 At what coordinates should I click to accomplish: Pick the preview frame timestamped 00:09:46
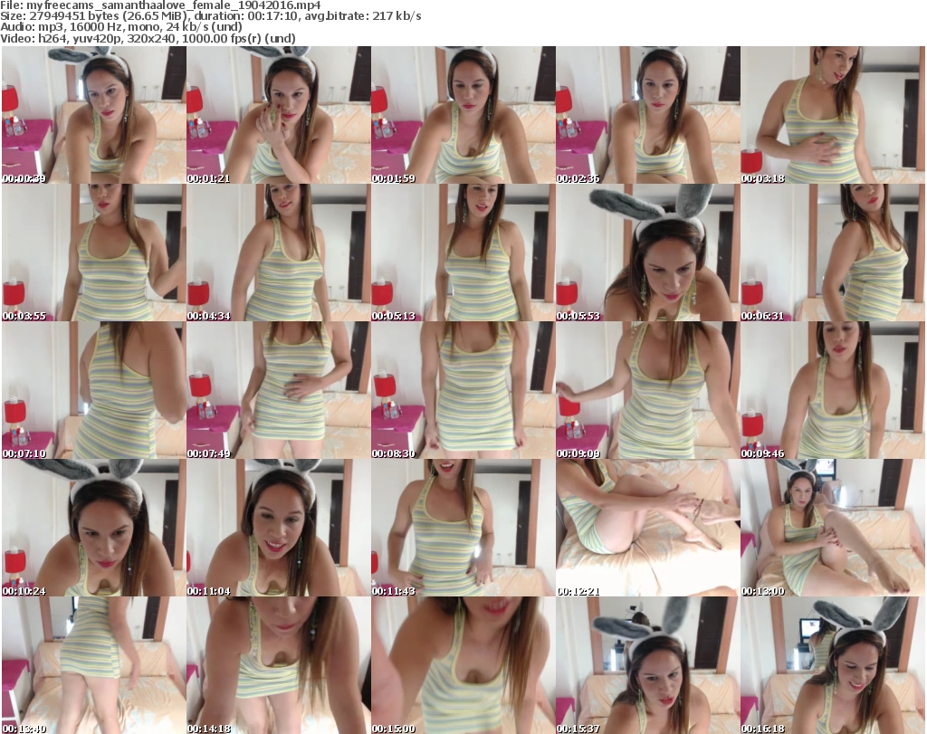833,390
